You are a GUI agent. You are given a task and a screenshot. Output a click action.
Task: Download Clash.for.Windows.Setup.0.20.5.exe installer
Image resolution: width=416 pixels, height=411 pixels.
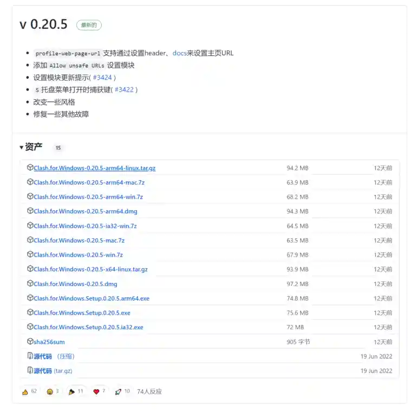82,313
